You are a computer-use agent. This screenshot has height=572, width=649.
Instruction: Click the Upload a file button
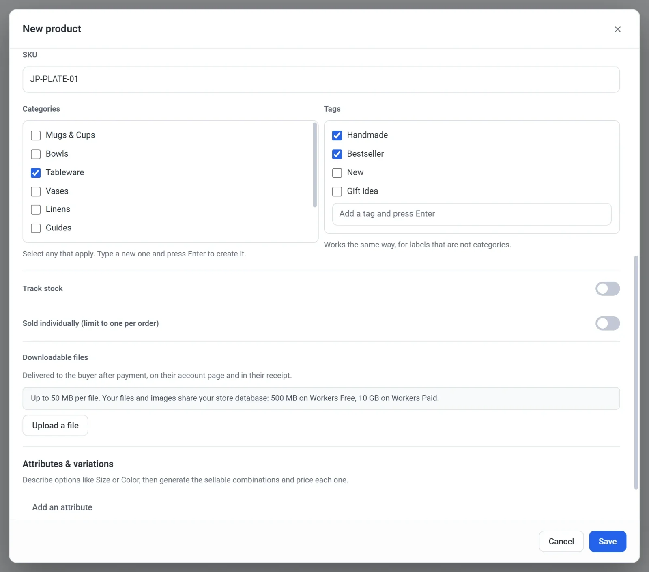[x=55, y=426]
